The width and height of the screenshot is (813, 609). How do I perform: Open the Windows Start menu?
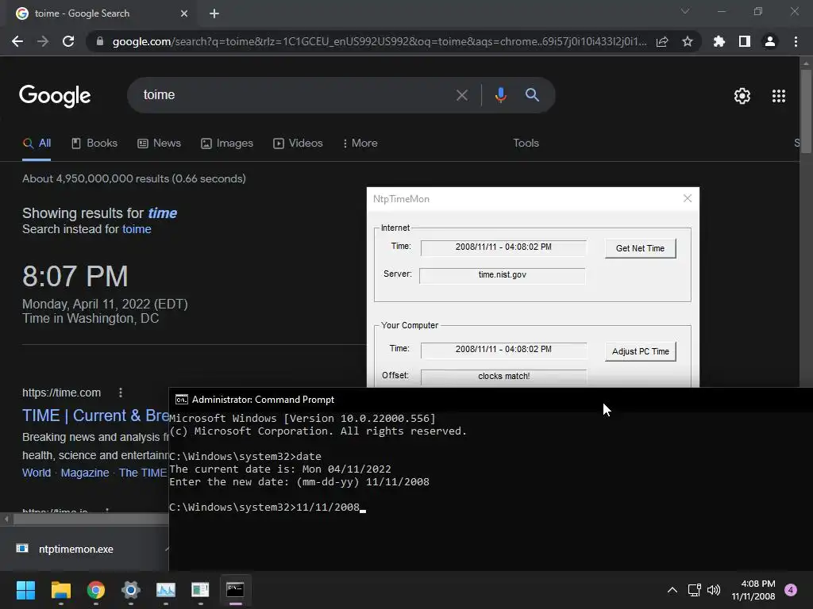25,590
